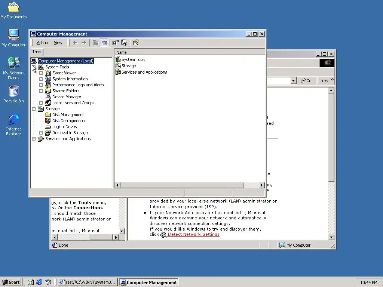383x287 pixels.
Task: Select the Removable Storage icon in the tree
Action: click(x=48, y=133)
